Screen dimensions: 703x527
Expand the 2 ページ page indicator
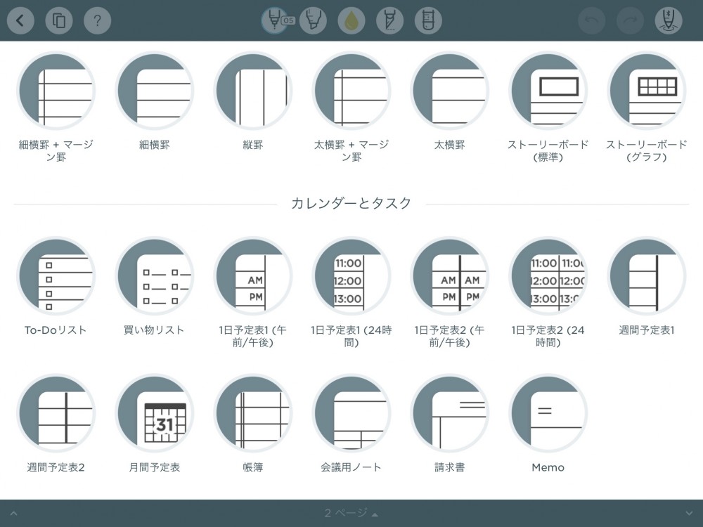(351, 514)
